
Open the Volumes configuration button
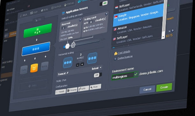click(x=72, y=90)
